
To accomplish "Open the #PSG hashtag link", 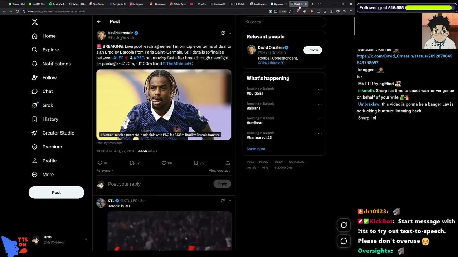I will [139, 58].
